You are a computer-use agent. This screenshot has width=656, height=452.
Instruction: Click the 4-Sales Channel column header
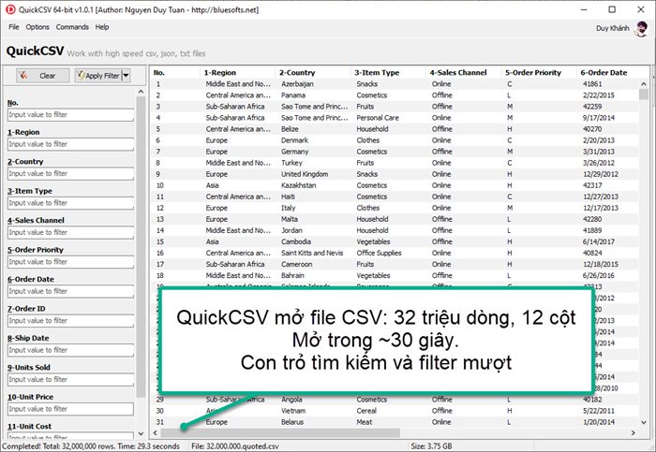(464, 73)
